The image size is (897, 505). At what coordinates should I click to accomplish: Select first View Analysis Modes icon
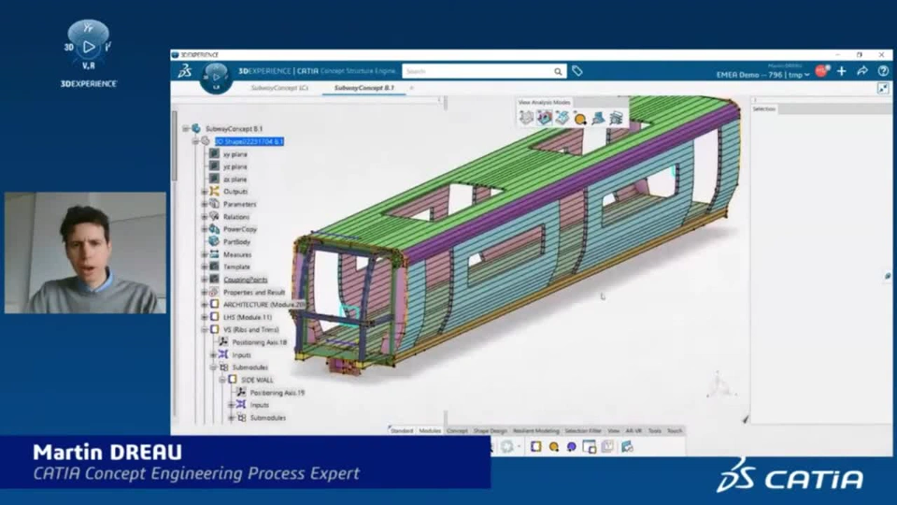(x=526, y=118)
